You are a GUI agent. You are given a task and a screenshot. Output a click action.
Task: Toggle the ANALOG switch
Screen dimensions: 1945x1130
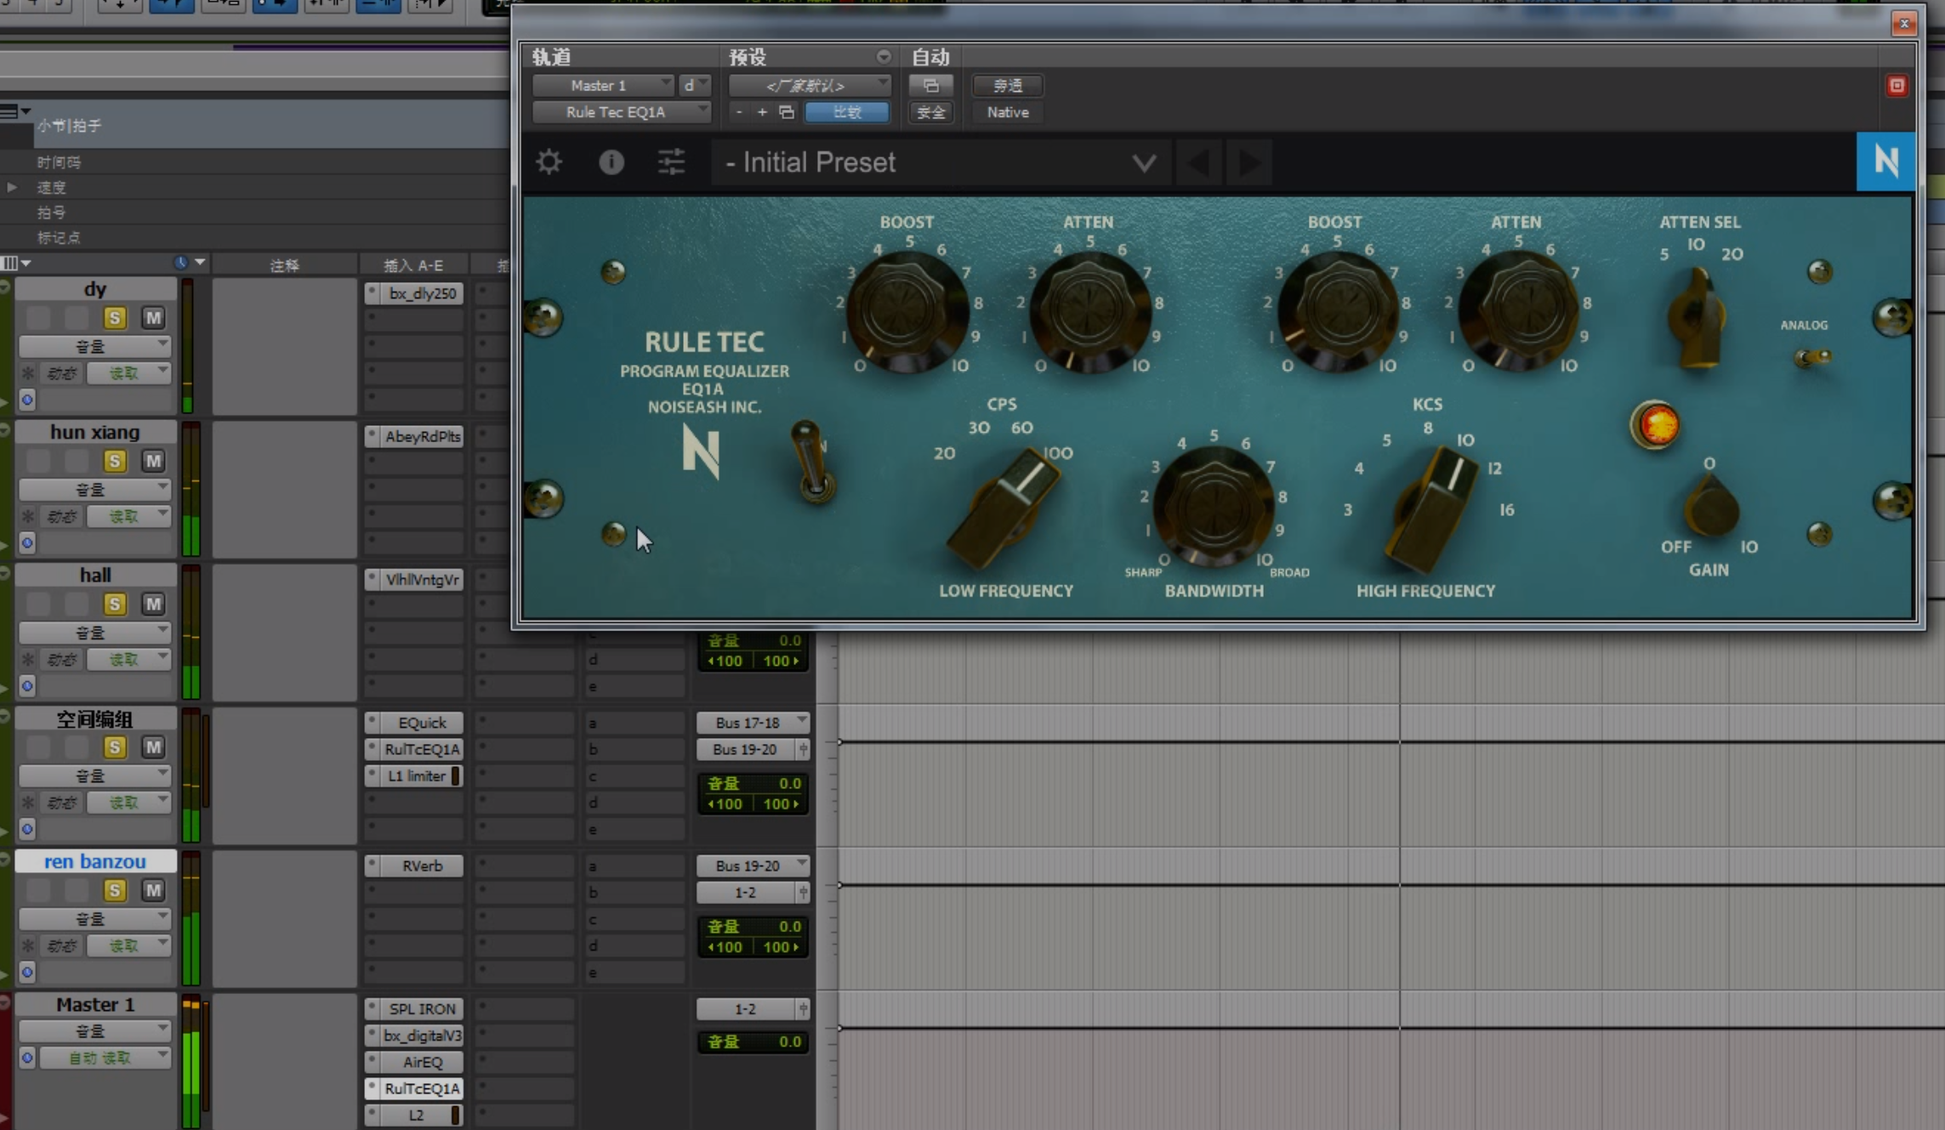pos(1811,356)
